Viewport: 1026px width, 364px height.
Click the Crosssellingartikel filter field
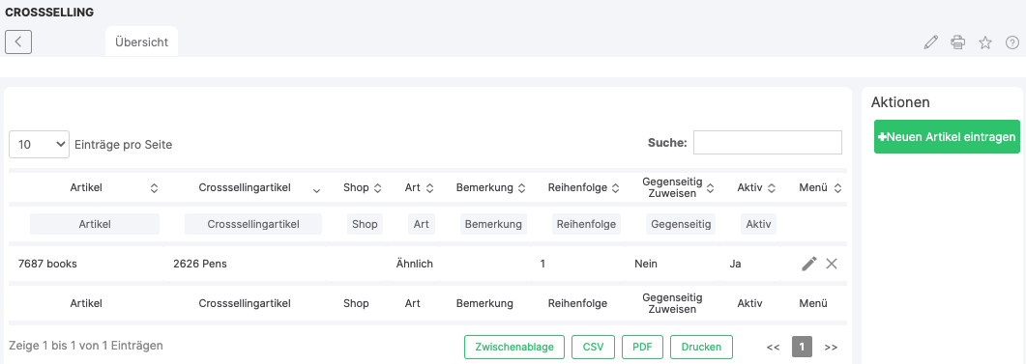click(253, 224)
